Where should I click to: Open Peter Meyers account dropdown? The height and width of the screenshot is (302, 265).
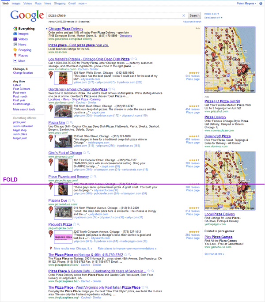(246, 4)
